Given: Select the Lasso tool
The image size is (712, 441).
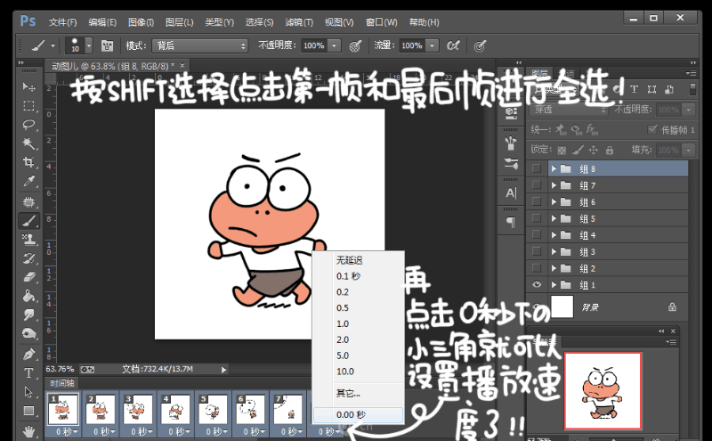Looking at the screenshot, I should point(28,124).
